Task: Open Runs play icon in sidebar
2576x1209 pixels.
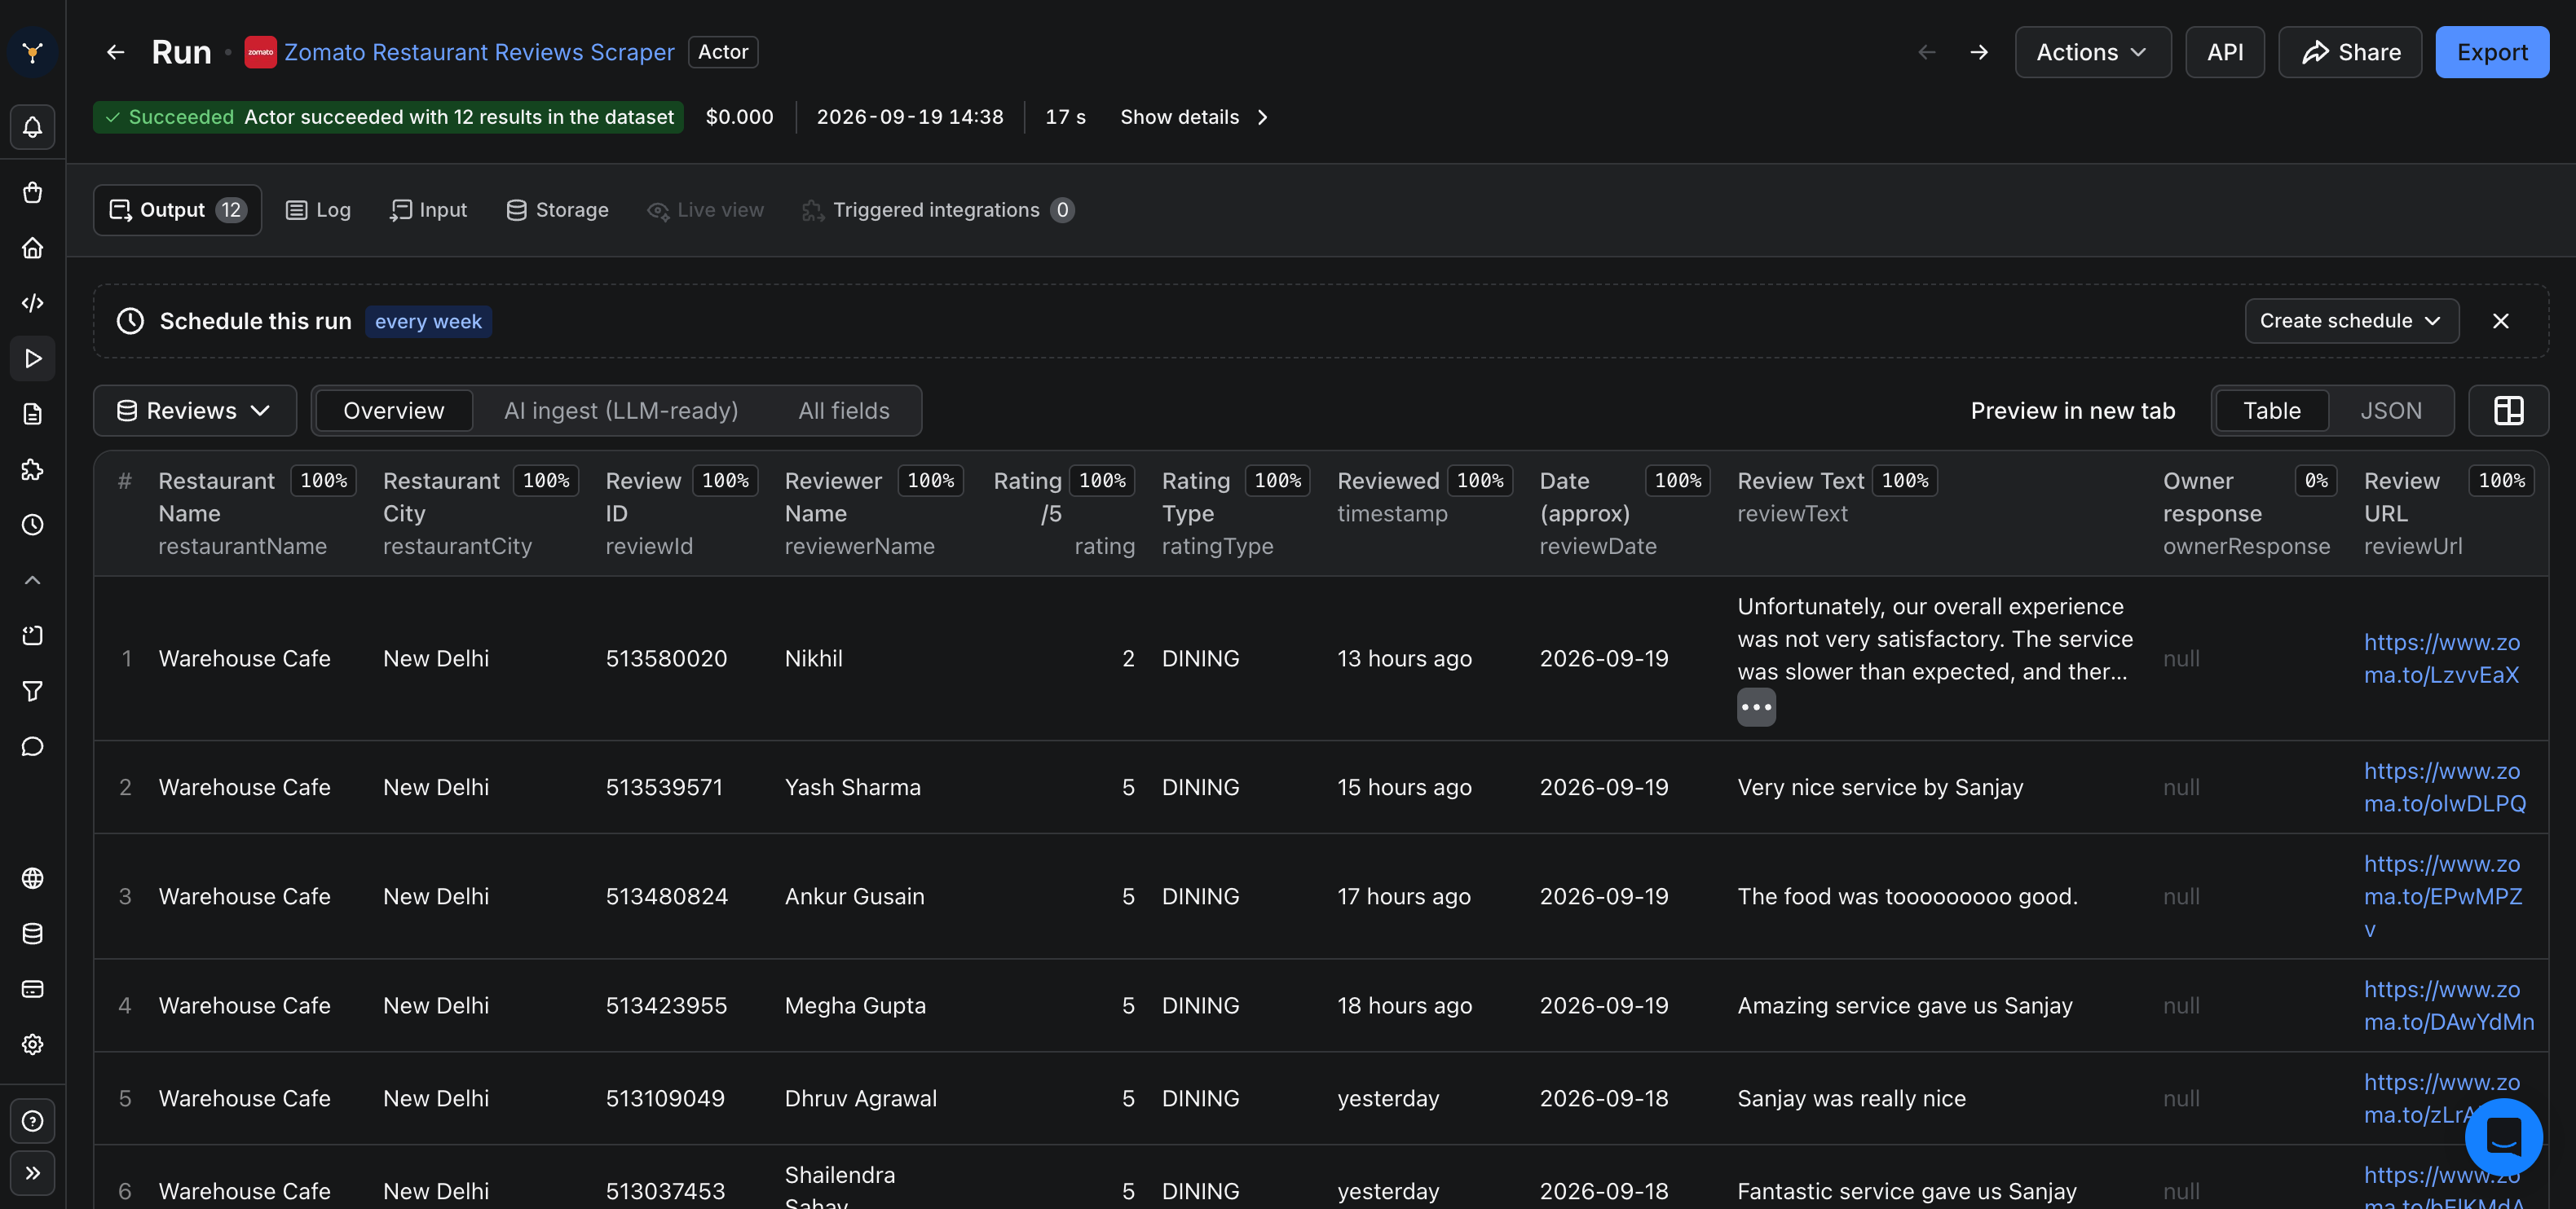Action: (x=32, y=358)
